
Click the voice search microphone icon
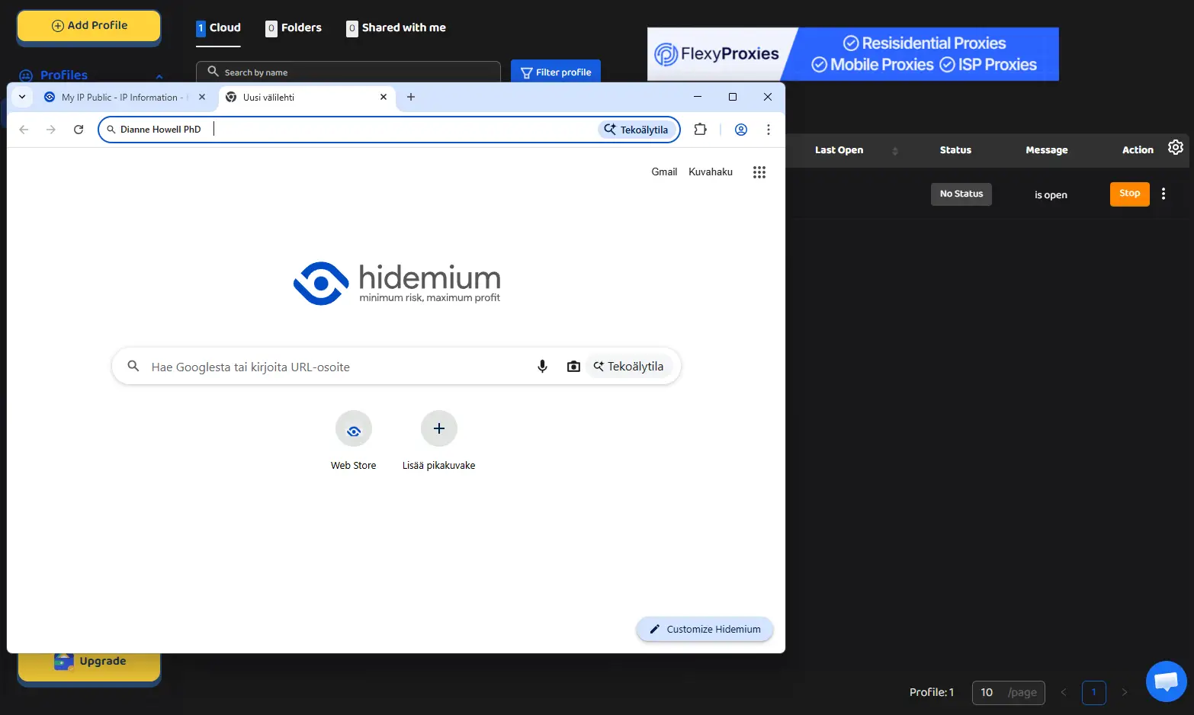[x=542, y=367]
